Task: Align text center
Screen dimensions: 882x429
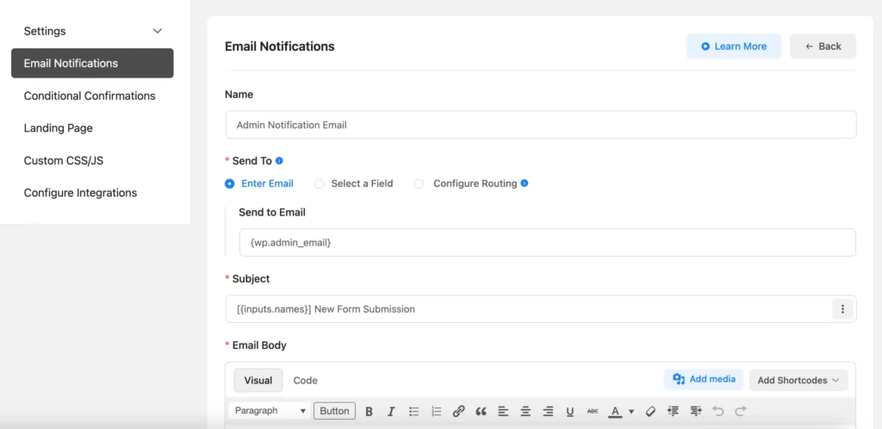Action: [525, 411]
